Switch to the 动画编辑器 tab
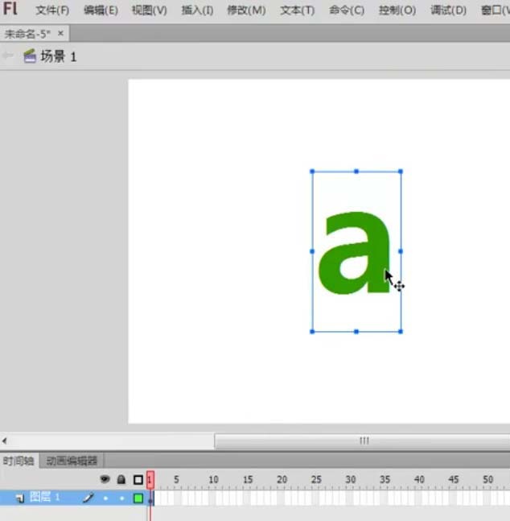 pos(72,461)
